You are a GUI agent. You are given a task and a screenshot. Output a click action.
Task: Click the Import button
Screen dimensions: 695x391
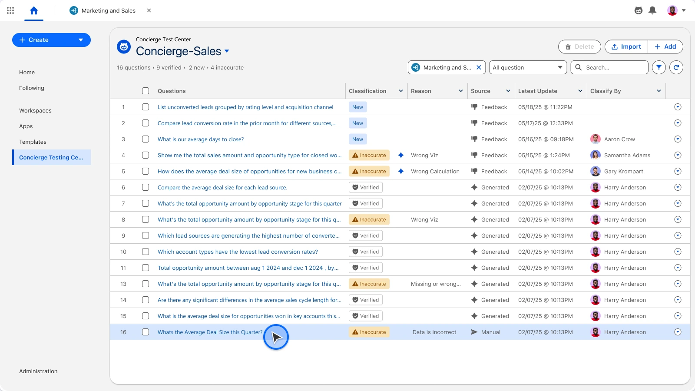626,46
